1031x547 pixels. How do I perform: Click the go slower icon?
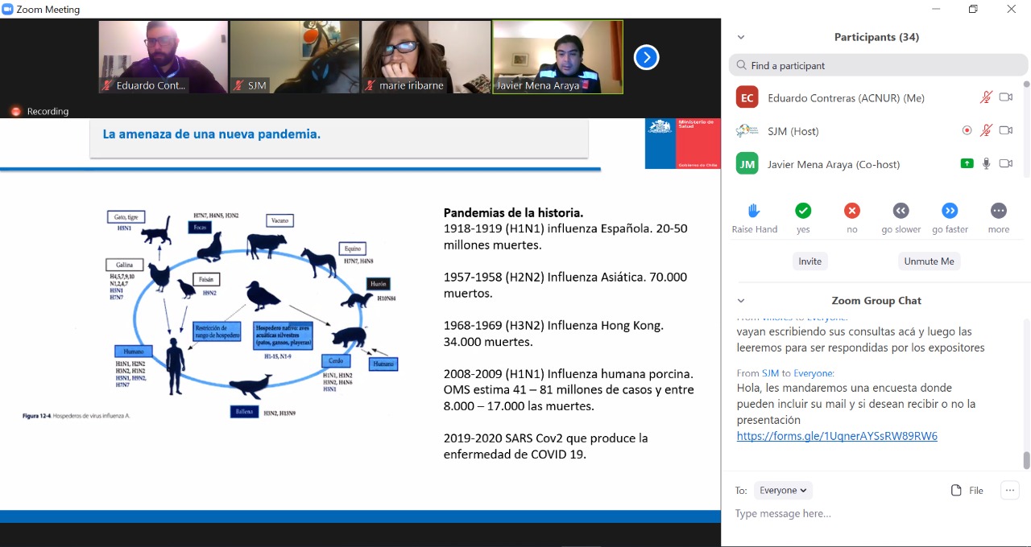(x=901, y=211)
